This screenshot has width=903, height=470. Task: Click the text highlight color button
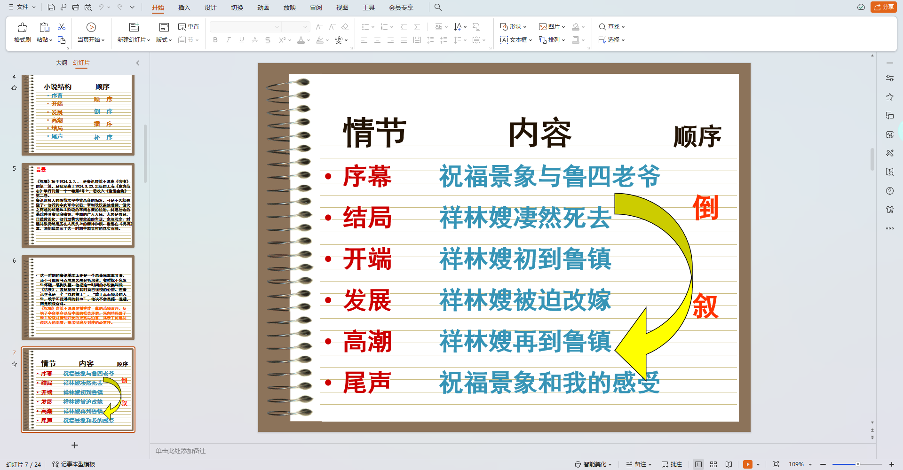(320, 40)
